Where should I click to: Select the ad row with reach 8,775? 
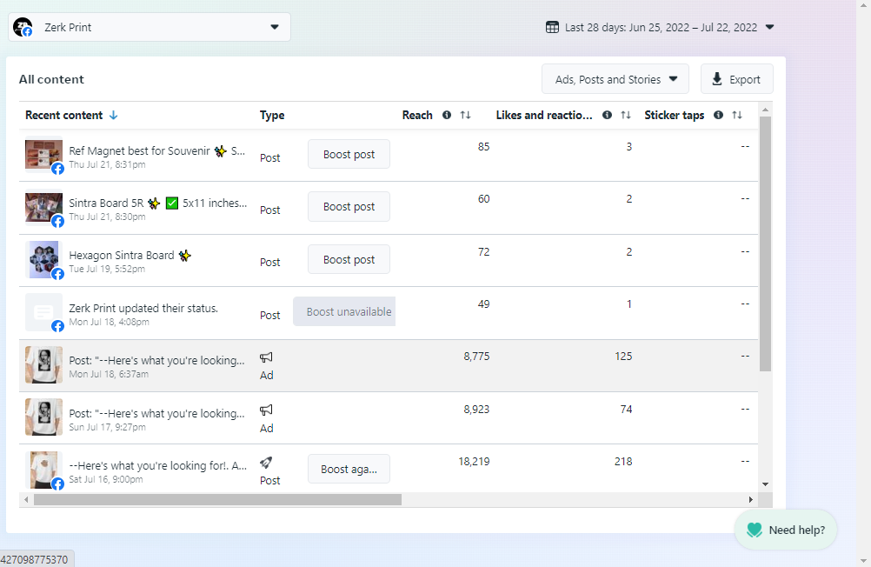coord(389,365)
